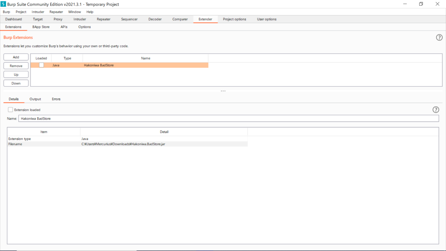
Task: Click the Loaded column header
Action: coord(41,58)
